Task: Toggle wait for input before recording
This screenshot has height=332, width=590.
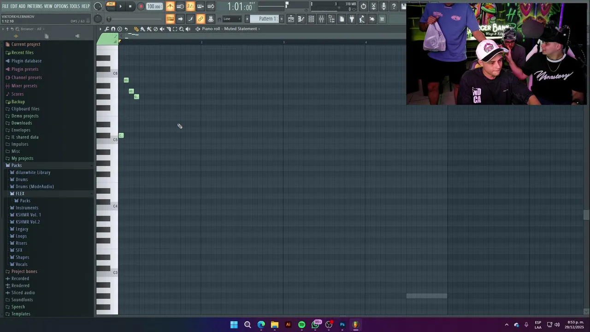Action: (x=180, y=6)
